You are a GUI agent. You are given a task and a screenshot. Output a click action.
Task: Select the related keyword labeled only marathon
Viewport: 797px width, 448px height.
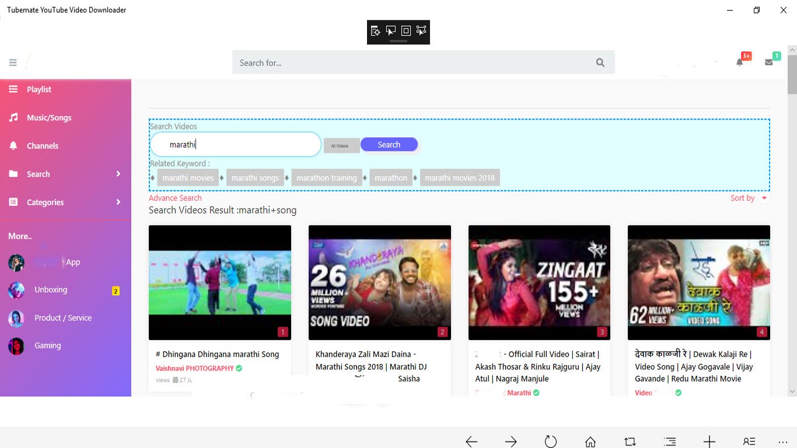coord(391,178)
